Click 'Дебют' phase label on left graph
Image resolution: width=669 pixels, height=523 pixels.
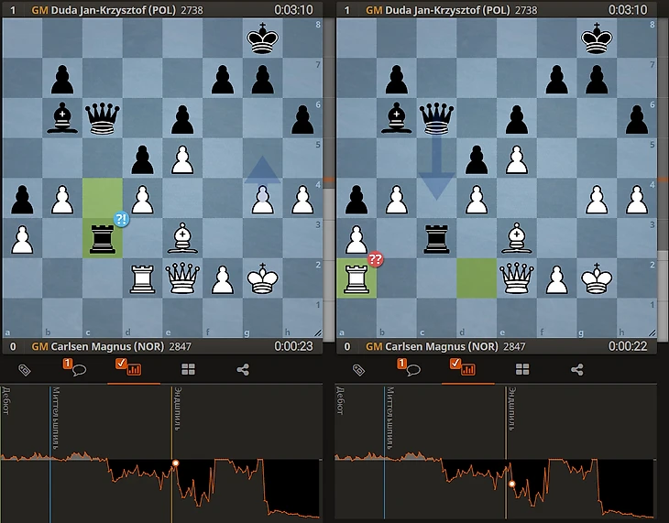(x=5, y=401)
